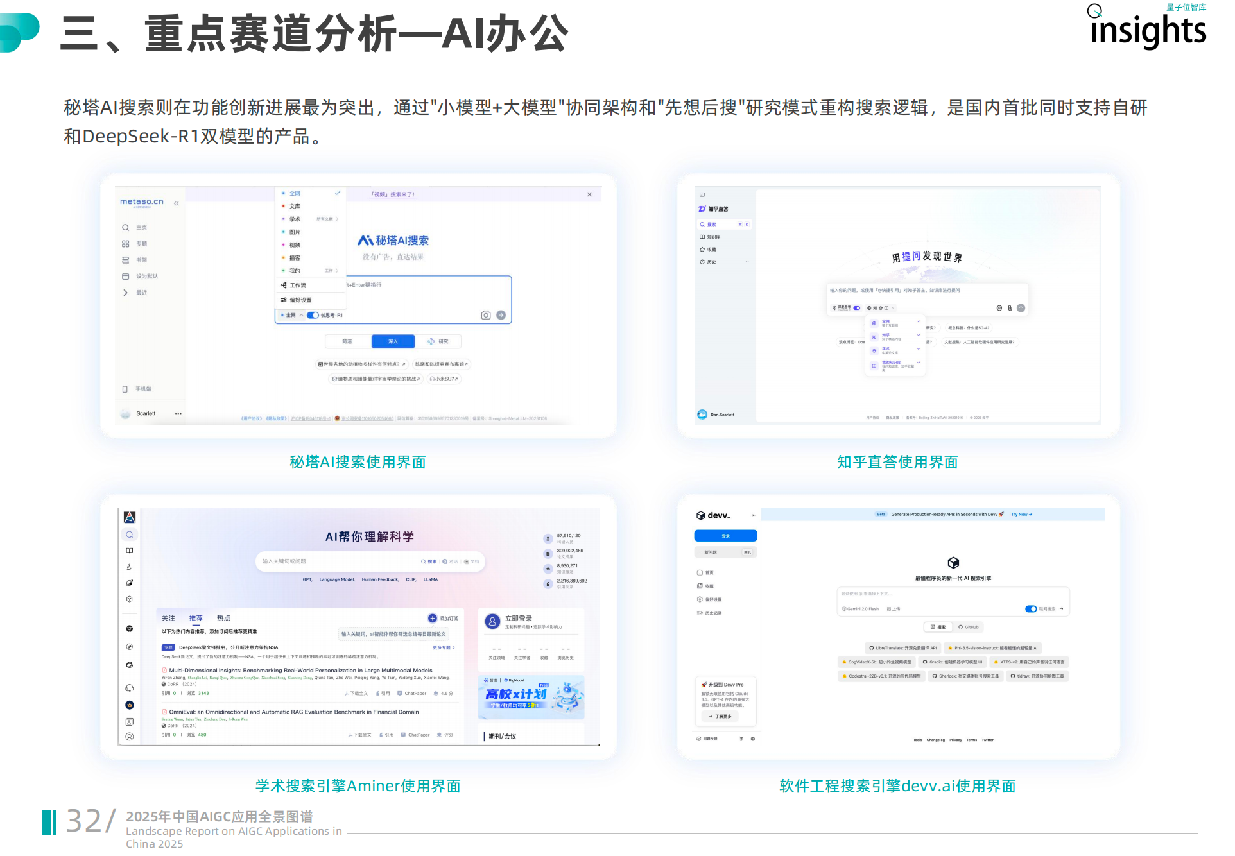Select 学术 option in Metaso scope menu
1235x856 pixels.
click(295, 219)
